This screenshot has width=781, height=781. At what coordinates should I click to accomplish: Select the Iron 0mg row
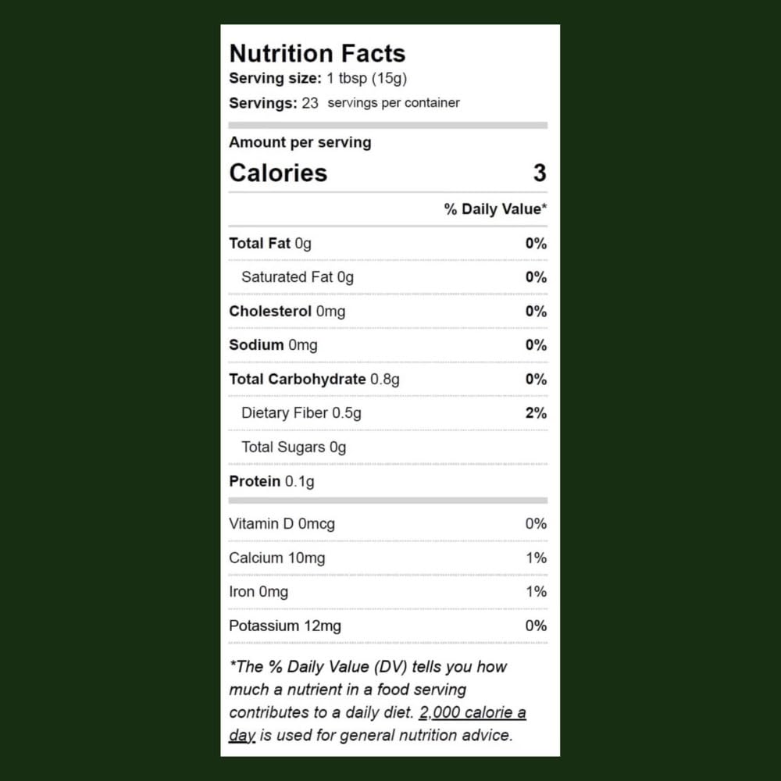[x=388, y=592]
